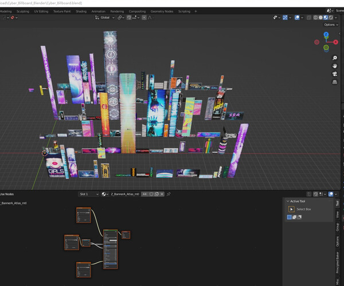Browse materials with sphere icon dropdown
Viewport: 344px width, 286px height.
click(x=105, y=194)
